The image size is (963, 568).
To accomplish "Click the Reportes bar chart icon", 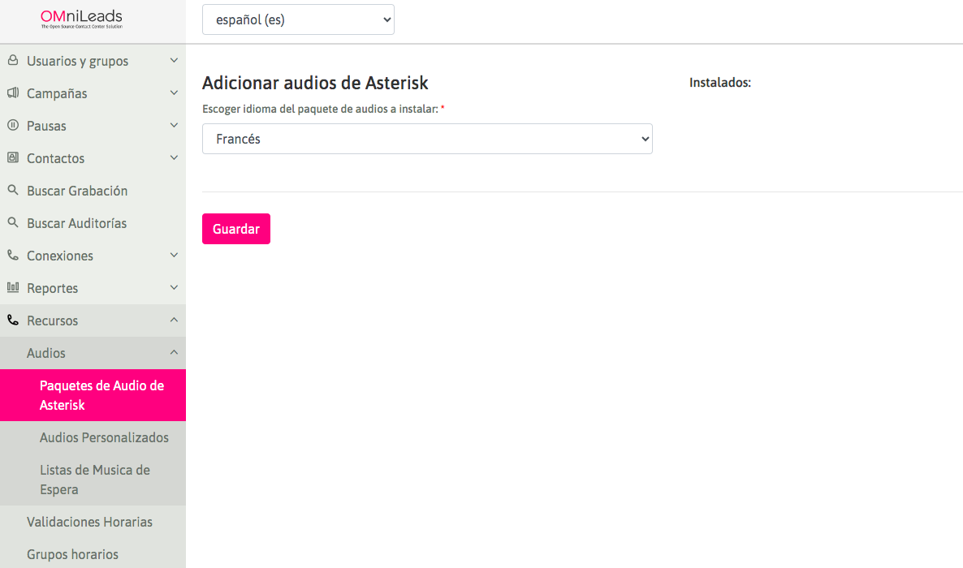I will [x=12, y=288].
